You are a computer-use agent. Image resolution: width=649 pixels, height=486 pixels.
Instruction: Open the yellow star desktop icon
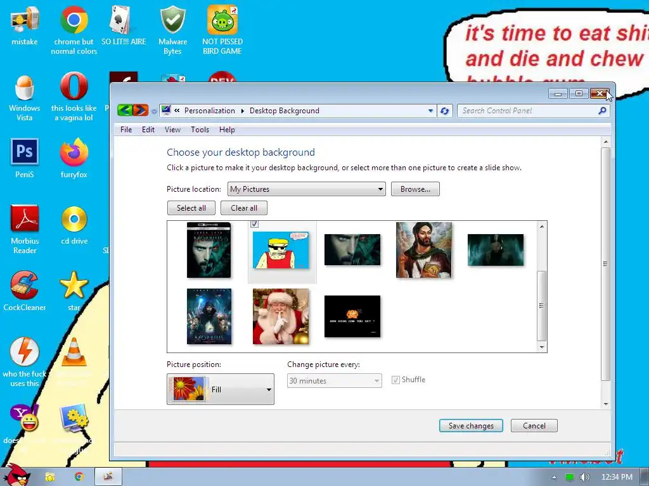pos(74,285)
